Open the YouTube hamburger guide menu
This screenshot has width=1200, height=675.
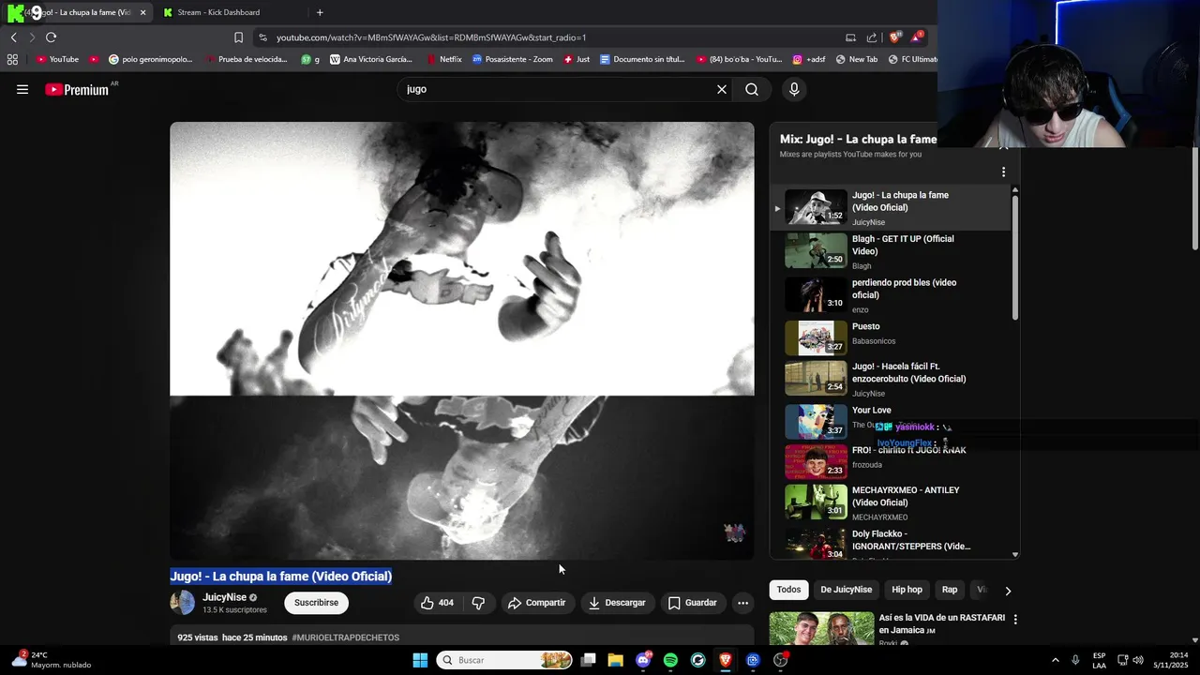(22, 89)
